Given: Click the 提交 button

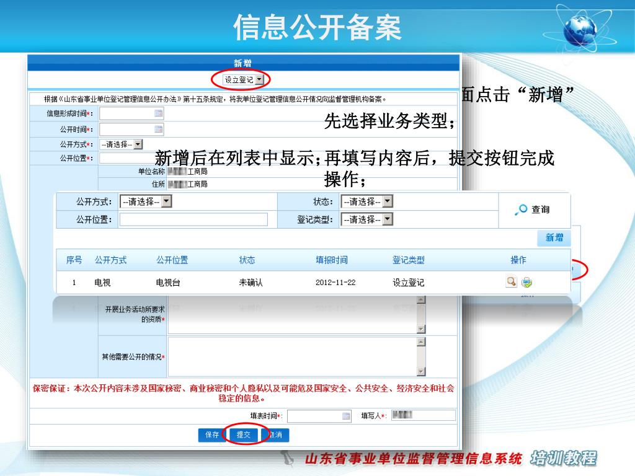Looking at the screenshot, I should [x=243, y=434].
